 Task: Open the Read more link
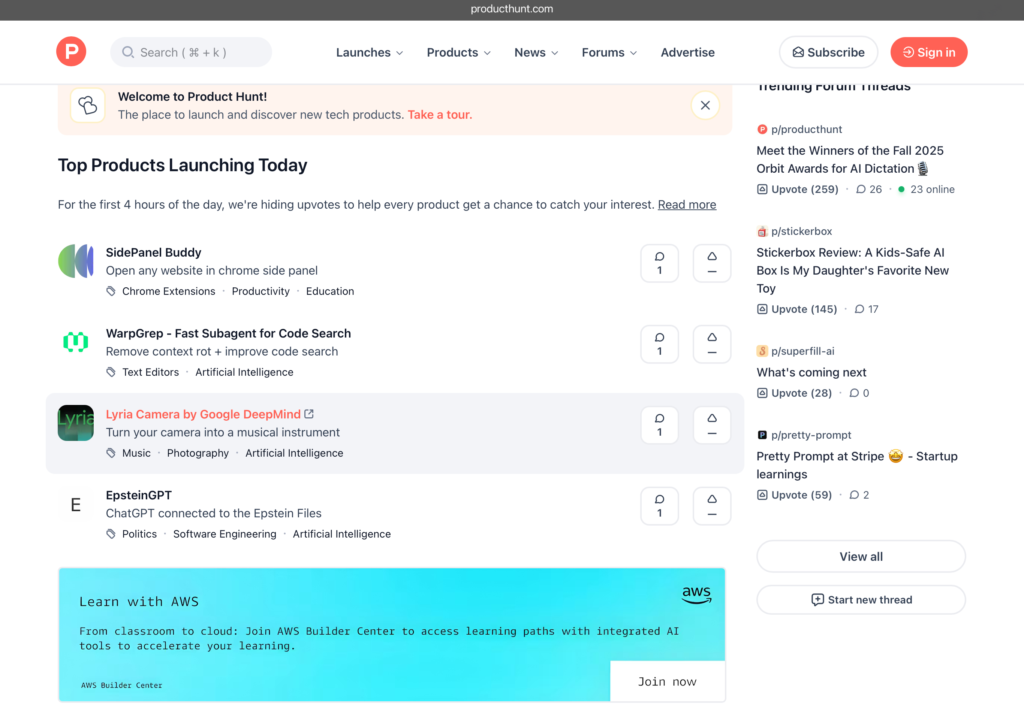[686, 205]
